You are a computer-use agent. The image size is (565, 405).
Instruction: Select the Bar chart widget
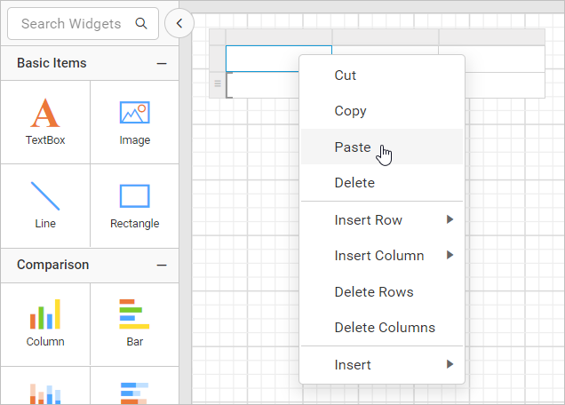[x=134, y=314]
